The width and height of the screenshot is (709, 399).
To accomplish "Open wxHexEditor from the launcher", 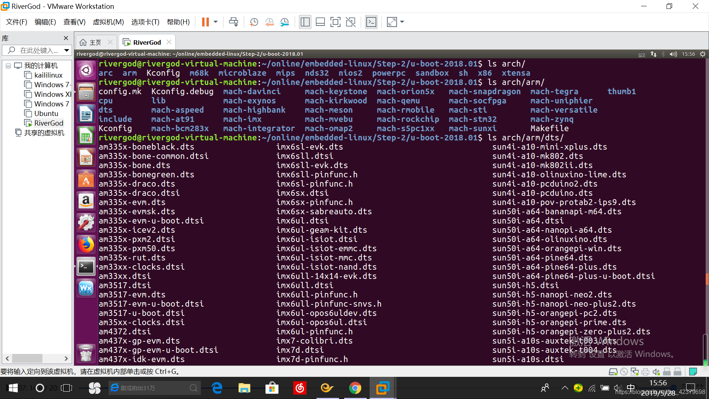I will pos(86,288).
